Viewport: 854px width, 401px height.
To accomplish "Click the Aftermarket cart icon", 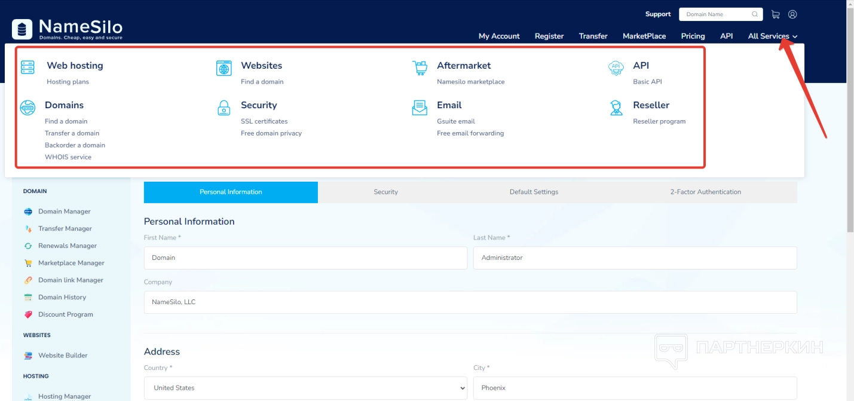I will [x=420, y=68].
